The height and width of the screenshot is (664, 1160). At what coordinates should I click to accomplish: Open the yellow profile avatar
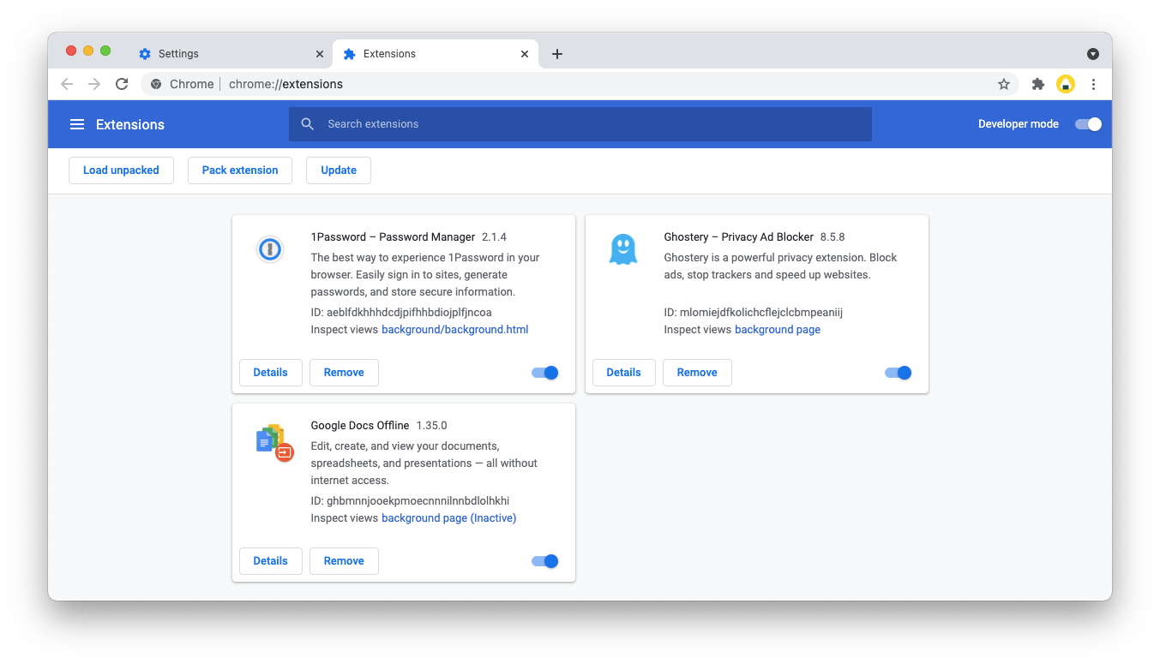1066,84
